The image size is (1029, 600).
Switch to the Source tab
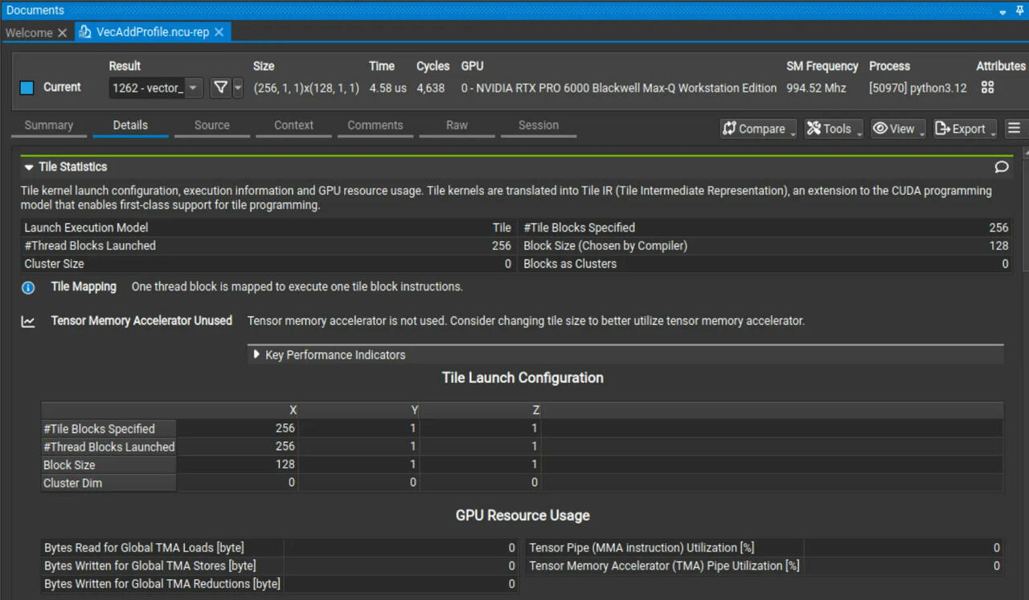[212, 125]
